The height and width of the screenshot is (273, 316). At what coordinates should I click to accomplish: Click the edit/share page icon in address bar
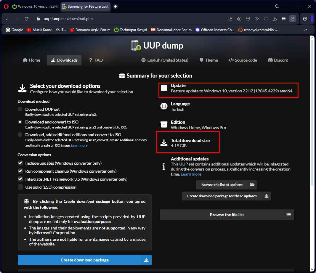pos(230,19)
